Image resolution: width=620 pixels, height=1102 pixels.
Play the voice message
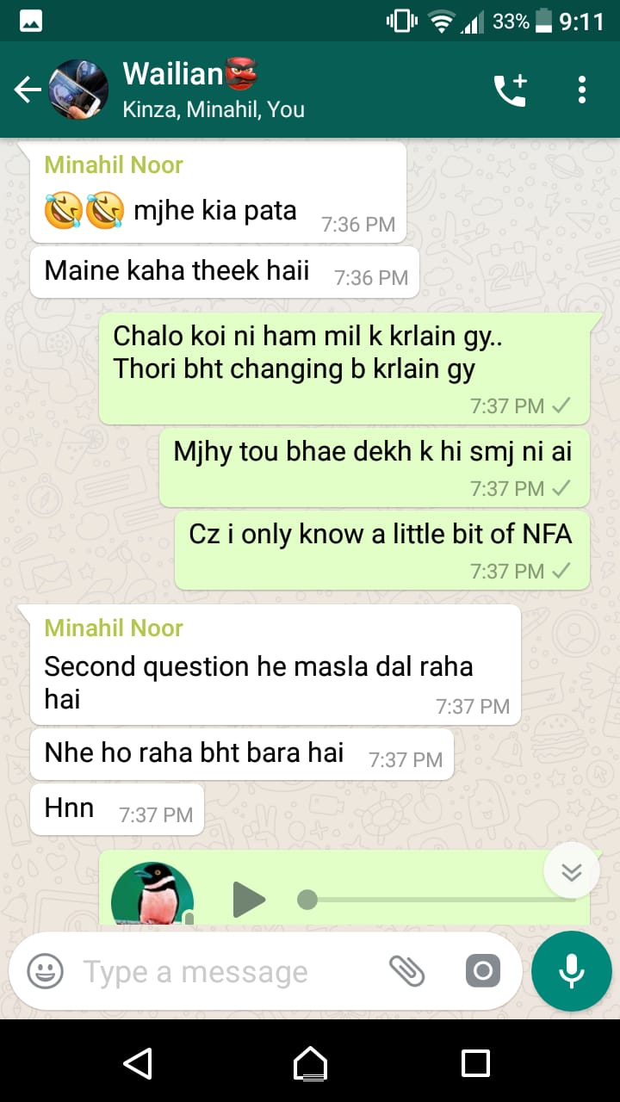coord(250,900)
